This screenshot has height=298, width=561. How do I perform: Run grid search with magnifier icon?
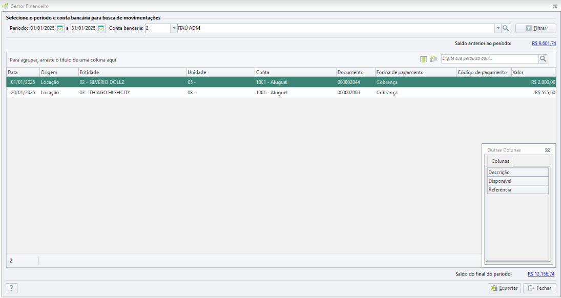(543, 59)
